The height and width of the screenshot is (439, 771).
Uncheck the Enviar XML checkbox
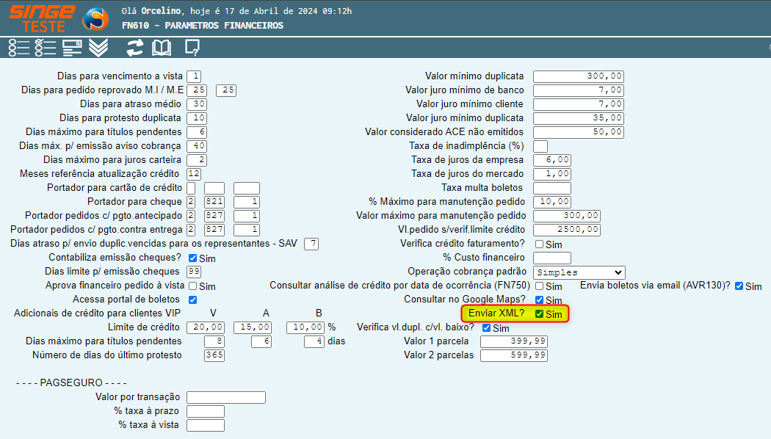(540, 314)
